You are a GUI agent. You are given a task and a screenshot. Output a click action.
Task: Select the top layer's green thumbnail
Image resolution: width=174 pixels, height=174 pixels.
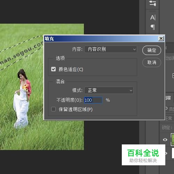pyautogui.click(x=173, y=139)
